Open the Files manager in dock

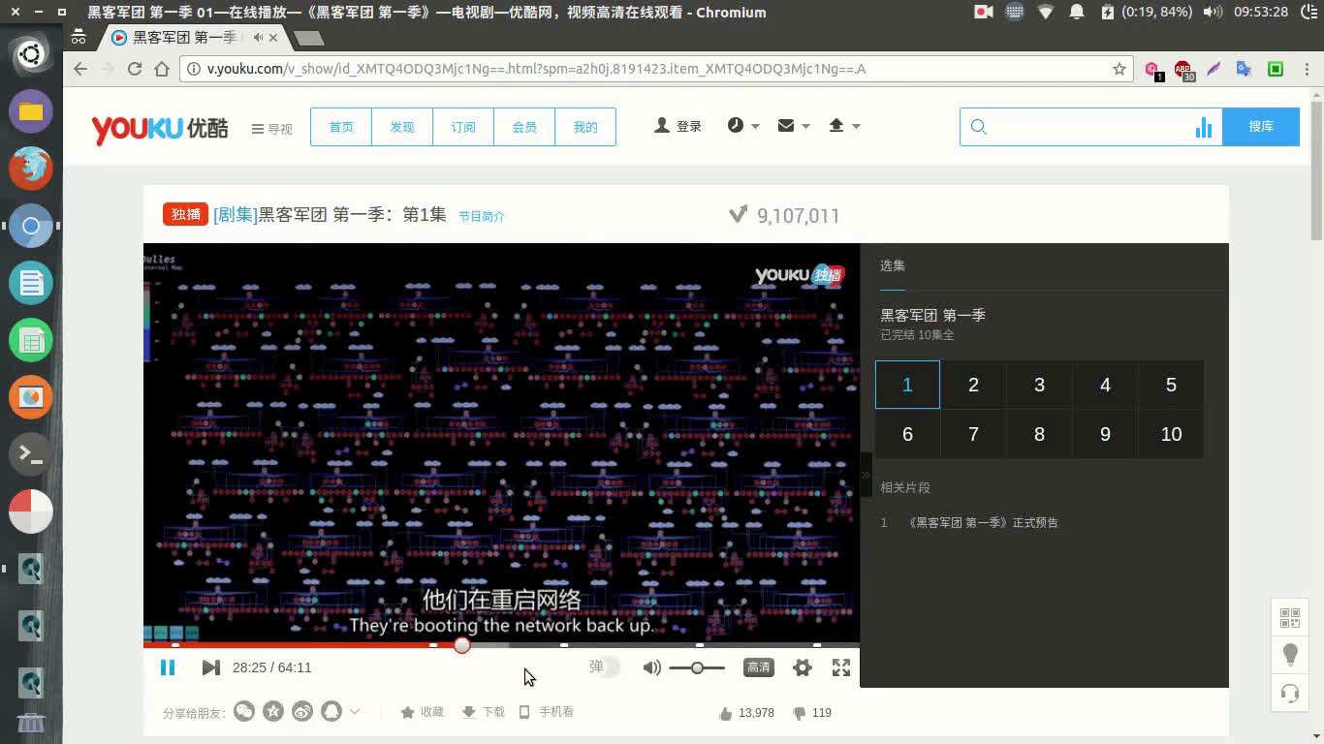[x=31, y=110]
